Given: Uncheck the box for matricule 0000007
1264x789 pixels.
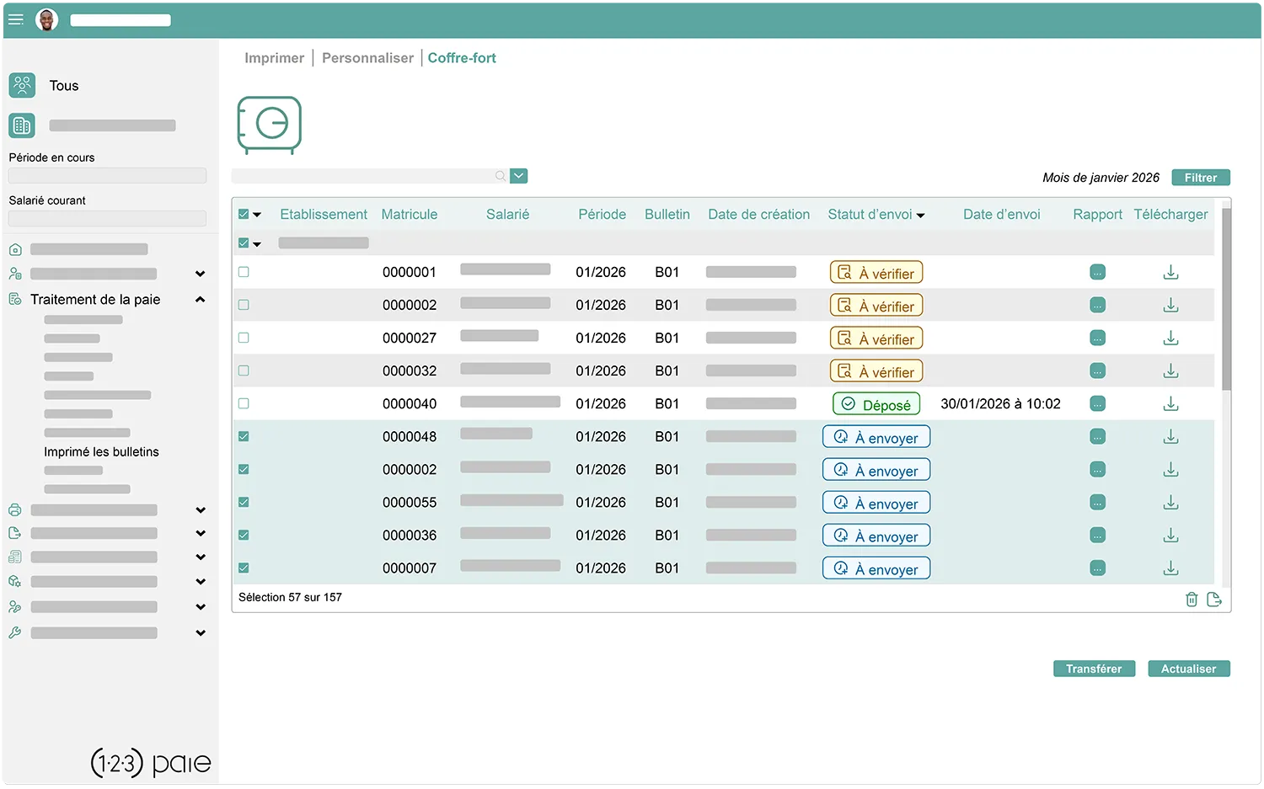Looking at the screenshot, I should click(x=244, y=568).
